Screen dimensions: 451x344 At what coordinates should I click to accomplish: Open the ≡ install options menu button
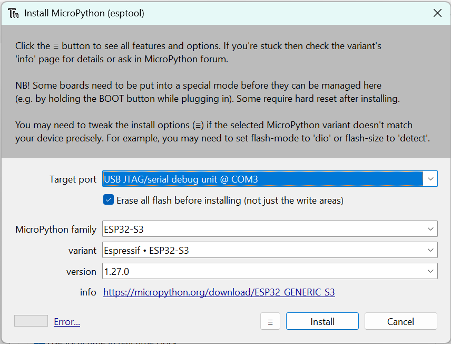[x=270, y=321]
